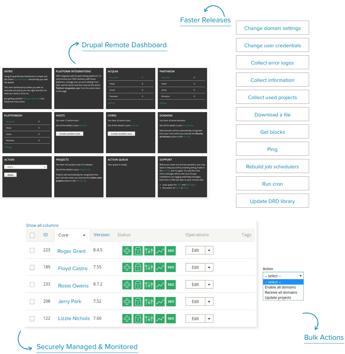Viewport: 345px width, 354px height.
Task: Click the SEO icon for Roger Grant
Action: pos(171,251)
